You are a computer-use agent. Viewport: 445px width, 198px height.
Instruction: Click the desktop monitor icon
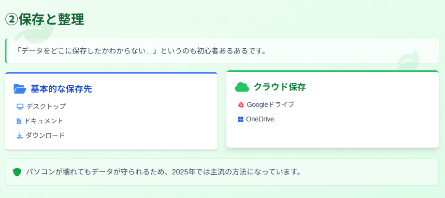tap(20, 106)
